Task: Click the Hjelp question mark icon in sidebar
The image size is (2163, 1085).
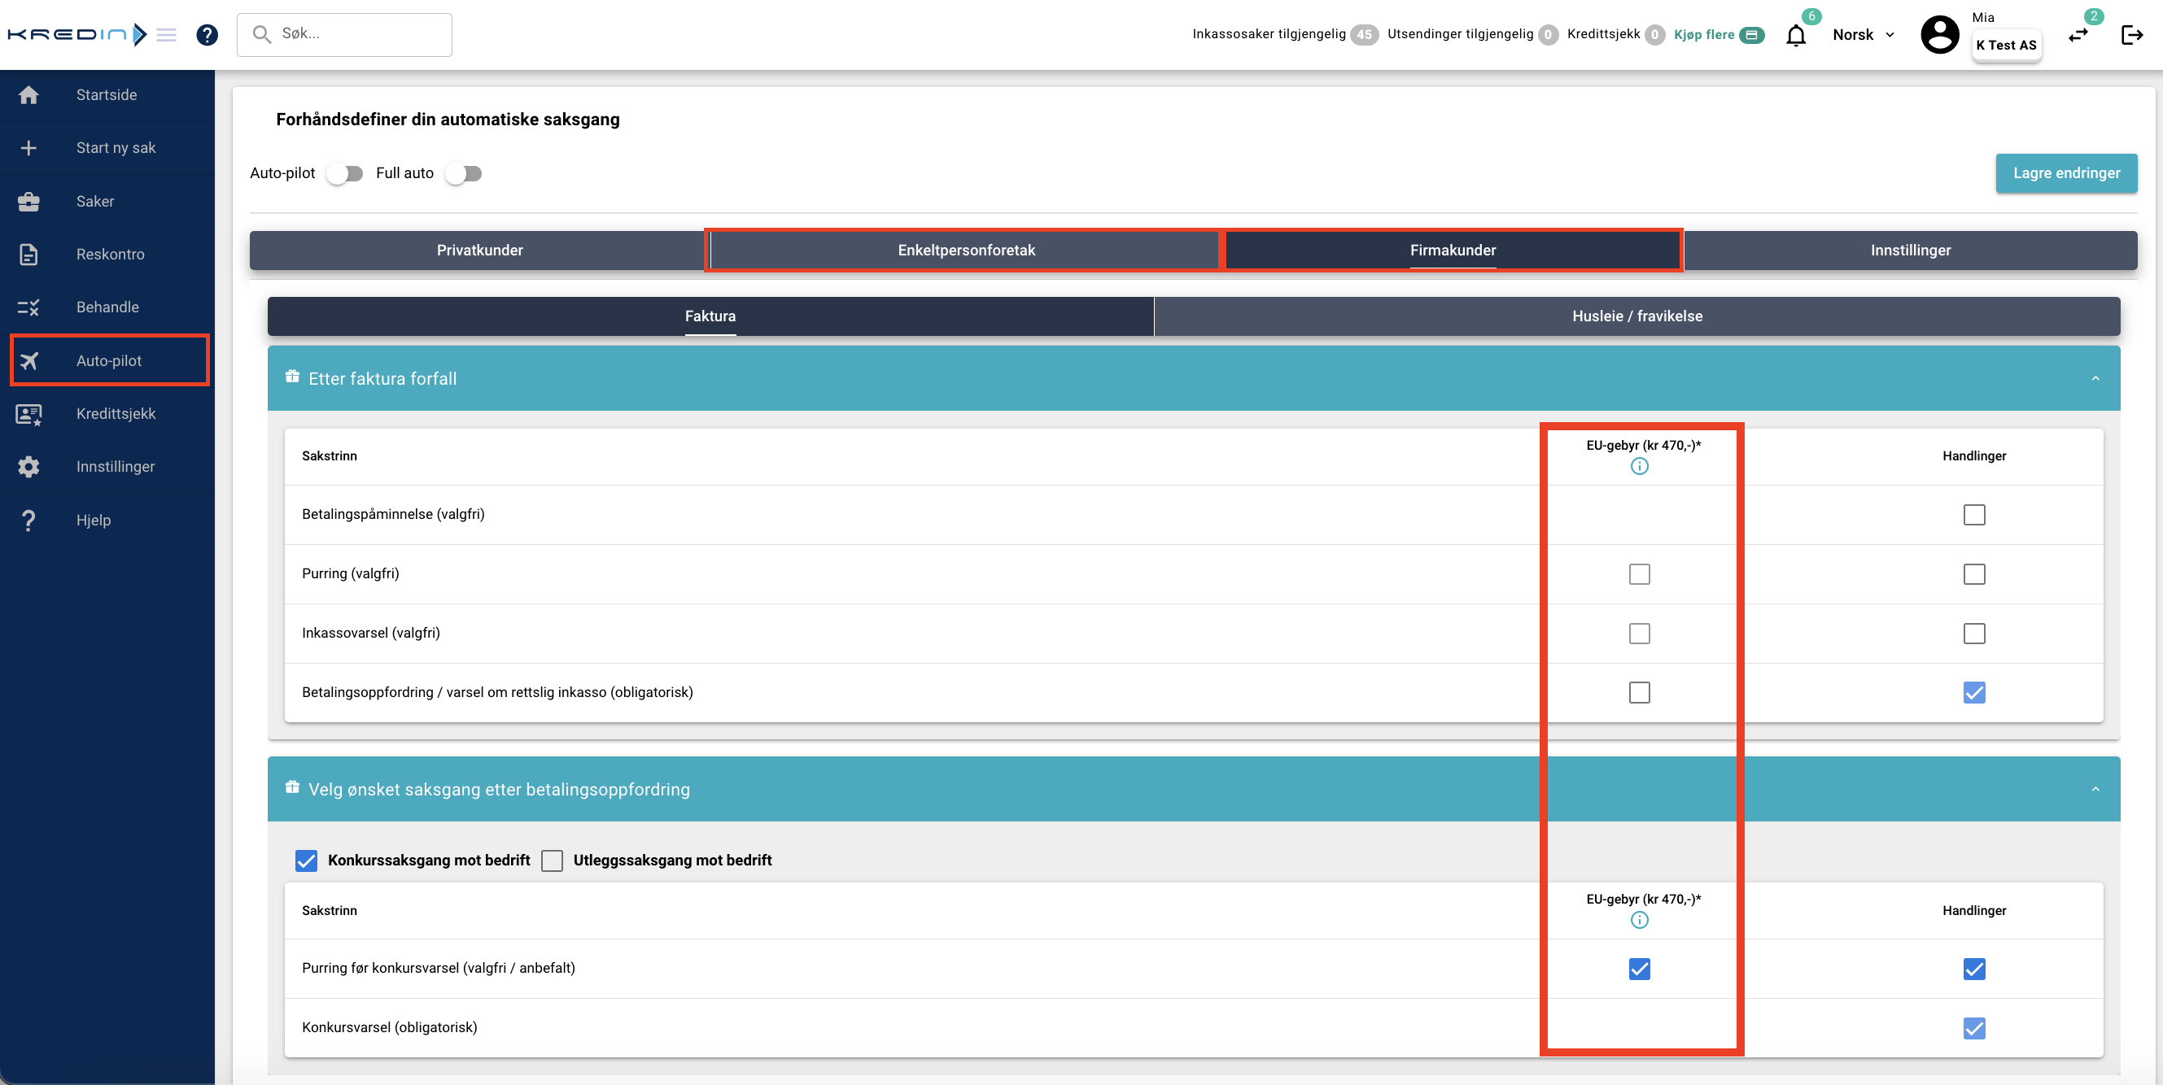Action: click(28, 521)
